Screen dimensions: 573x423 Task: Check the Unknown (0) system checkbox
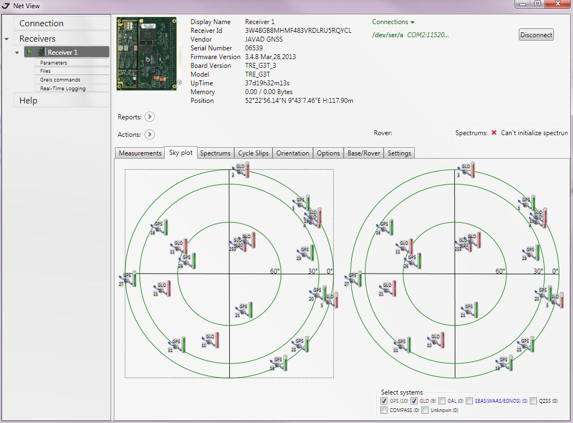click(425, 410)
